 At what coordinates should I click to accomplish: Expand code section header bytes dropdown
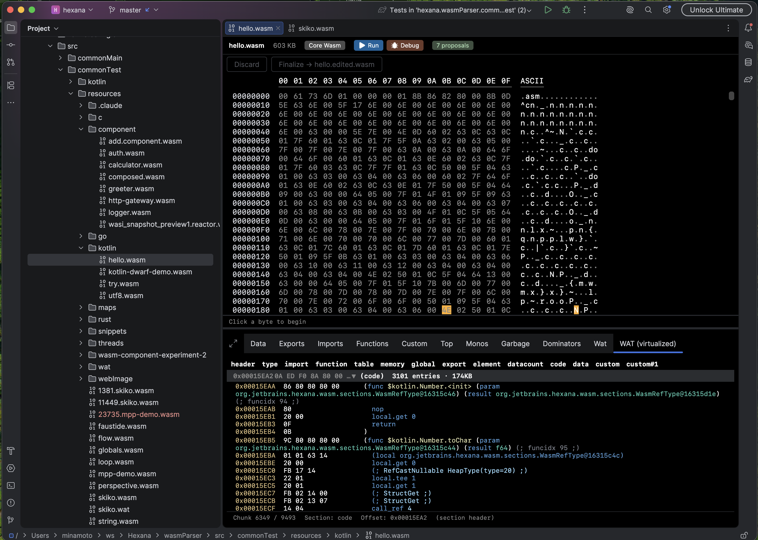(353, 376)
